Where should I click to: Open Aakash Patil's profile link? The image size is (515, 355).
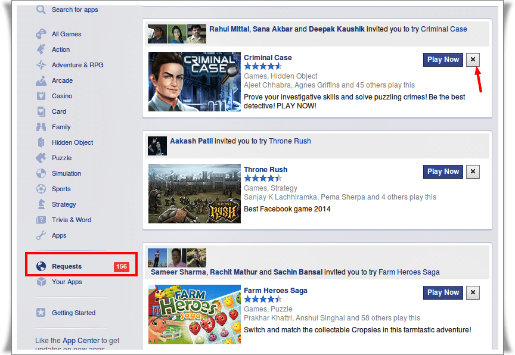191,141
